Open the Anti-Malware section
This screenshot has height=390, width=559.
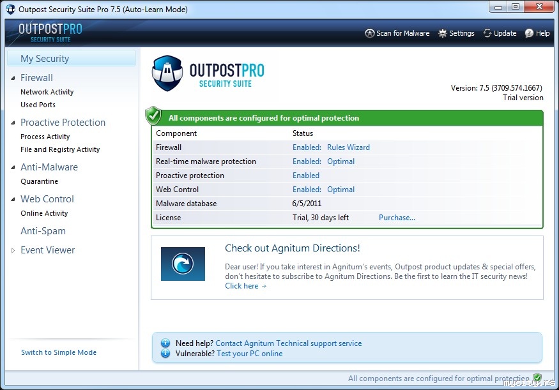tap(49, 167)
